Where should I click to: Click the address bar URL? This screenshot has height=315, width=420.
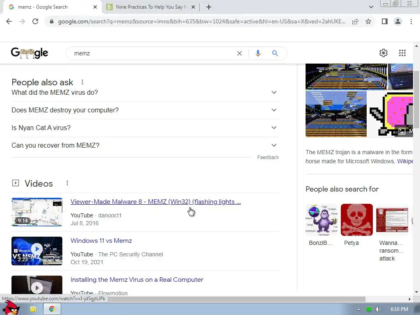(202, 21)
